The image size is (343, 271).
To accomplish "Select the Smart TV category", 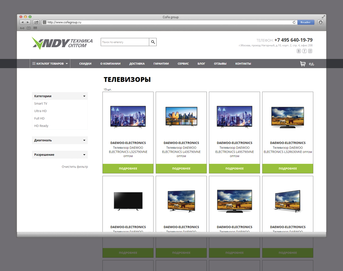I will pos(41,103).
